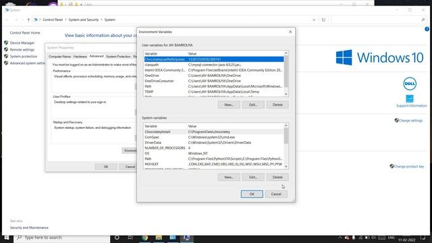Click Edit under System variables
Image resolution: width=432 pixels, height=243 pixels.
point(253,177)
